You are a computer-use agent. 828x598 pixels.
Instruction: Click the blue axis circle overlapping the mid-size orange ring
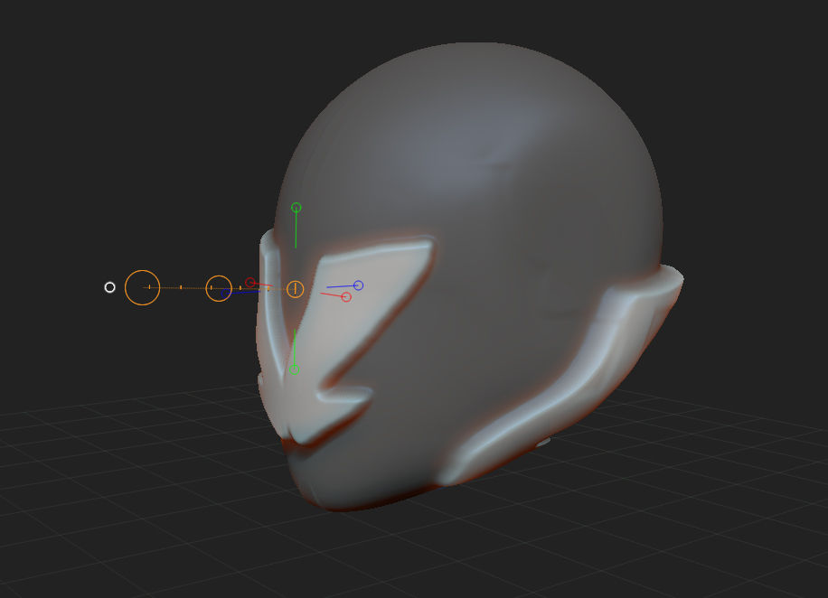pos(227,292)
